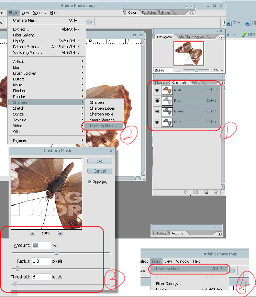Image resolution: width=256 pixels, height=297 pixels.
Task: Click the Radius slider handle
Action: 17,268
